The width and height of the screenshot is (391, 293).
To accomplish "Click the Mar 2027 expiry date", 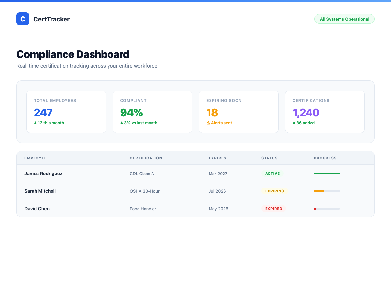I will 218,174.
